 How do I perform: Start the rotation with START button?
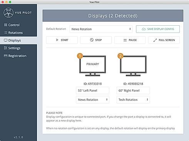(62, 40)
